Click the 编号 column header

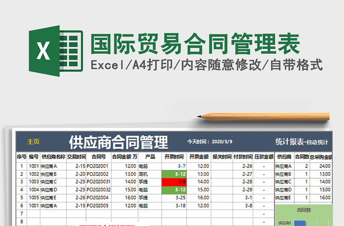click(34, 157)
